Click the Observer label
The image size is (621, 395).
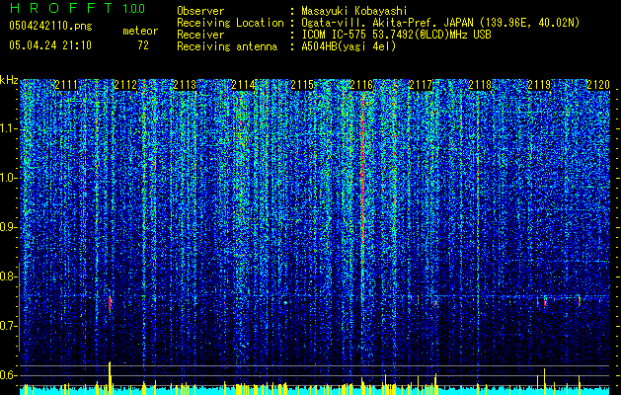point(200,11)
